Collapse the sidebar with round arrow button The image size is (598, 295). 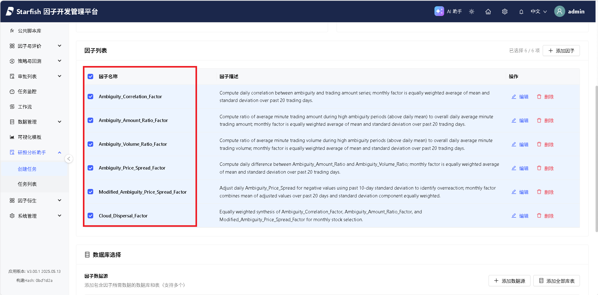69,159
